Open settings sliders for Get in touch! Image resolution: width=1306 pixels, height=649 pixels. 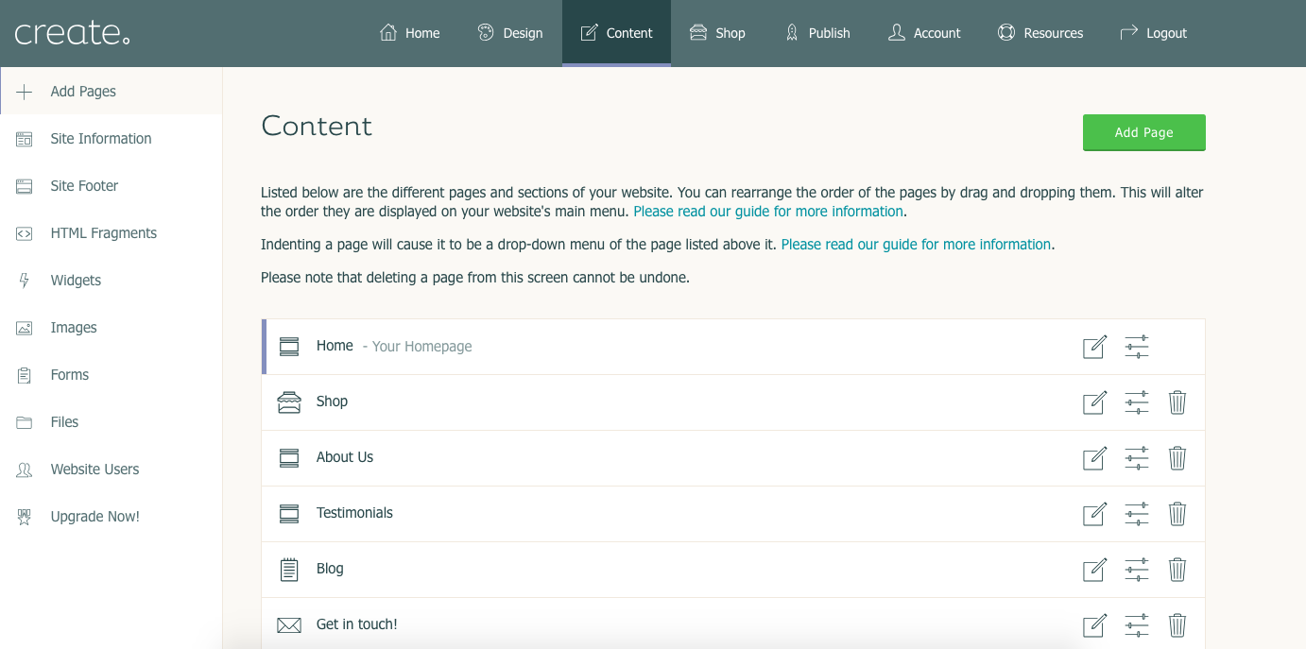(x=1137, y=625)
